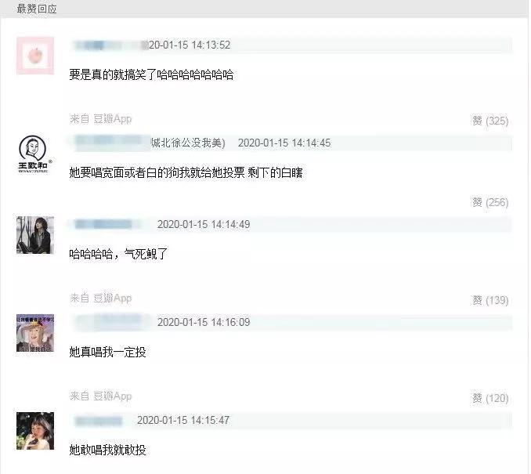Open avatar of woman sitting in black
Viewport: 531px width, 474px height.
[x=35, y=235]
